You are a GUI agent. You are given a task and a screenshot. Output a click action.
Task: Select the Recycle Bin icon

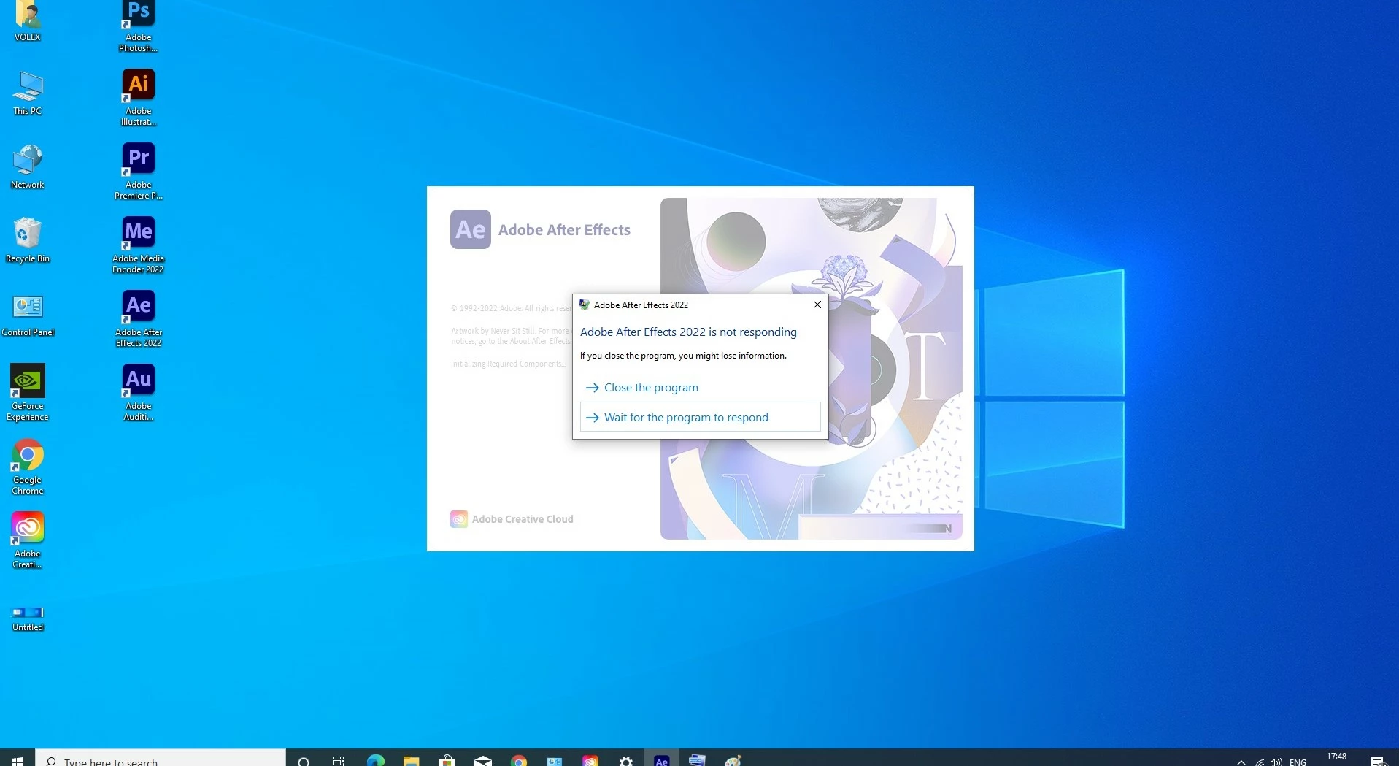click(28, 240)
